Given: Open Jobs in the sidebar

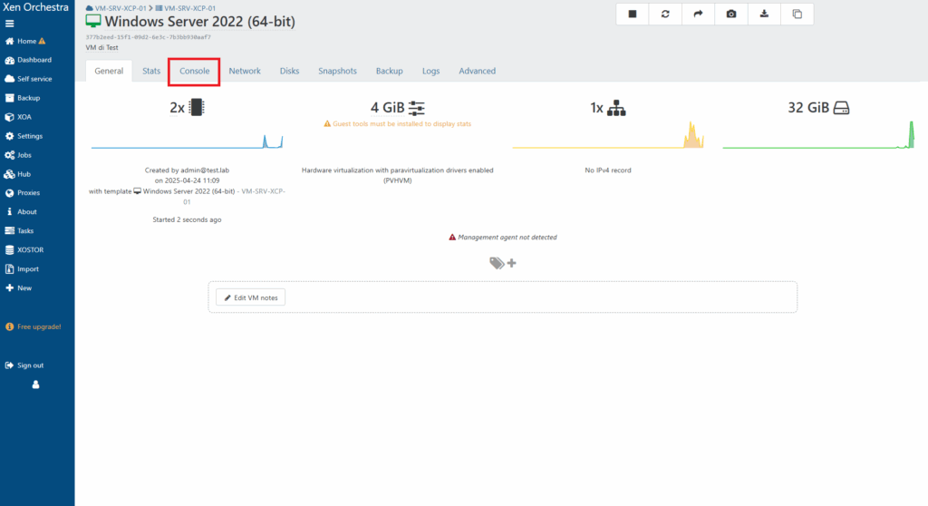Looking at the screenshot, I should [18, 155].
